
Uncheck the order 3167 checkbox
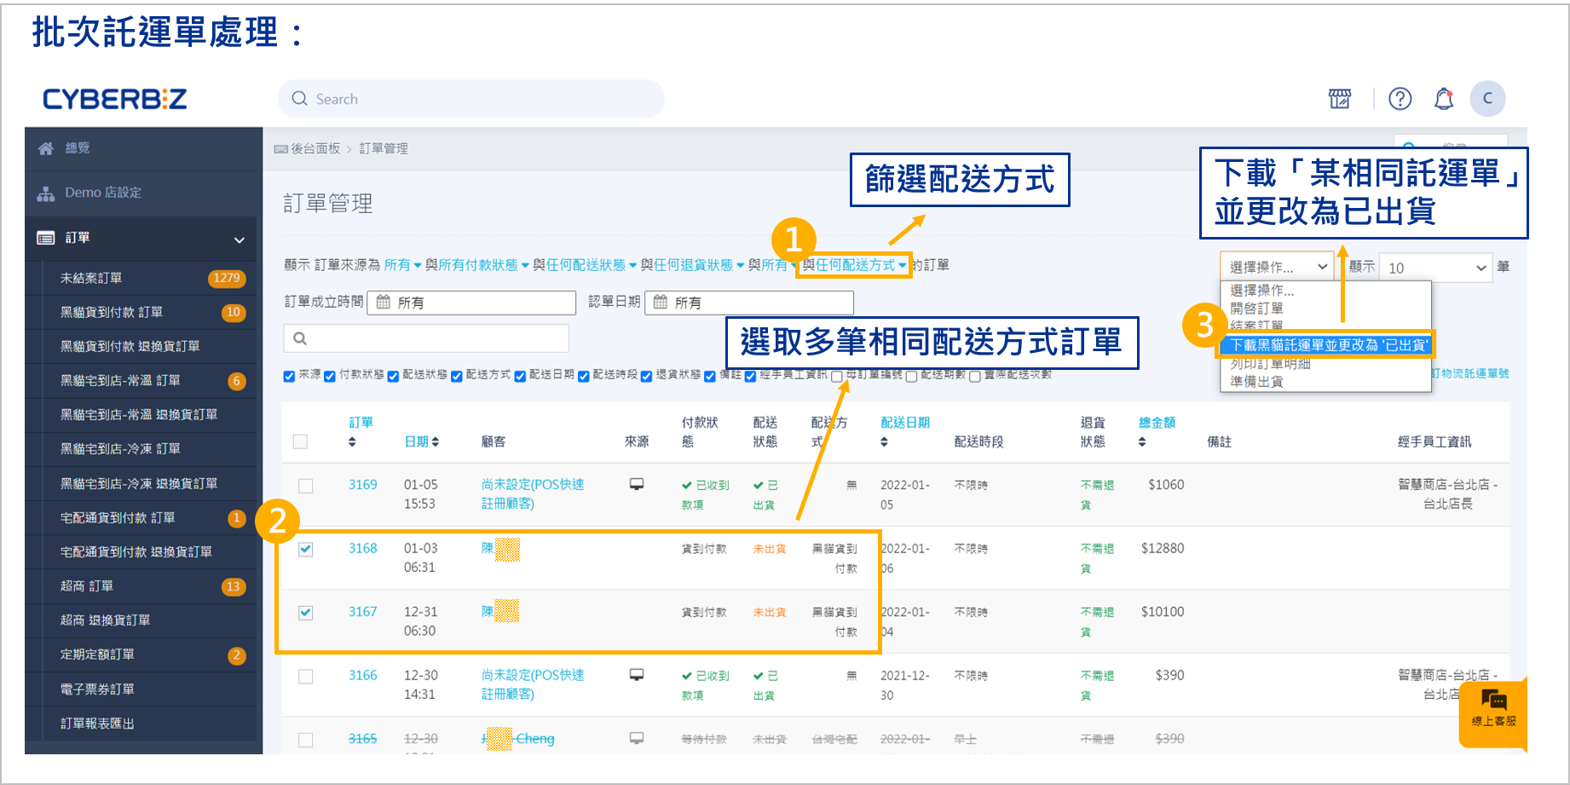coord(305,613)
